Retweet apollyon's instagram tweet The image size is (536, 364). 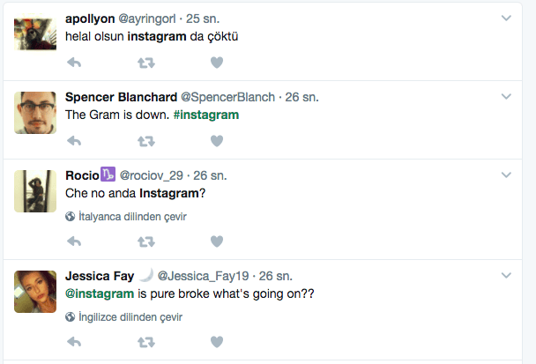coord(145,63)
